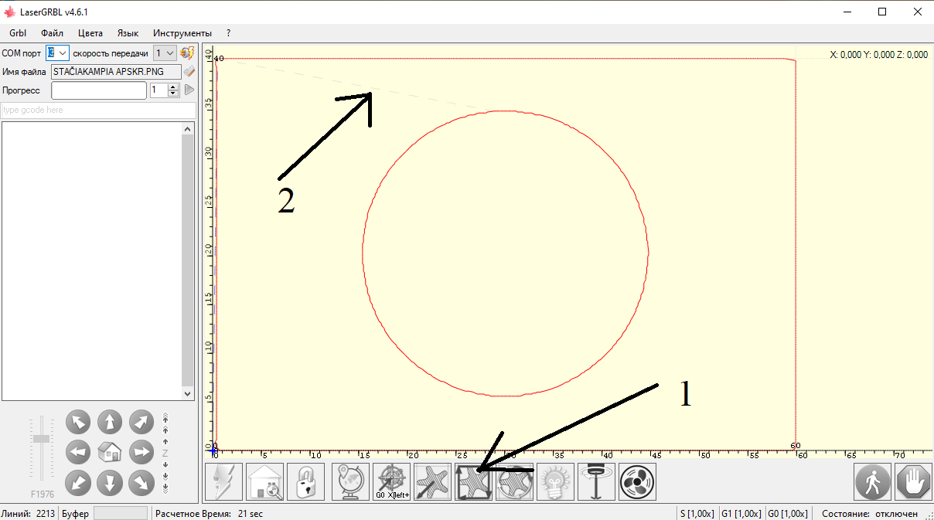Select the hand hold icon
This screenshot has height=520, width=934.
913,481
